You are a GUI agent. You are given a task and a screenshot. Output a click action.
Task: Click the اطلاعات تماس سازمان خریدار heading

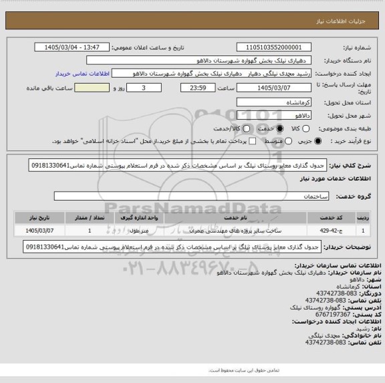click(x=338, y=265)
